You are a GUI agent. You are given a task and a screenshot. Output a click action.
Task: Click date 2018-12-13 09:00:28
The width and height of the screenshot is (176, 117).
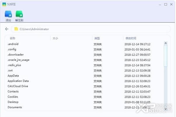[x=137, y=76]
